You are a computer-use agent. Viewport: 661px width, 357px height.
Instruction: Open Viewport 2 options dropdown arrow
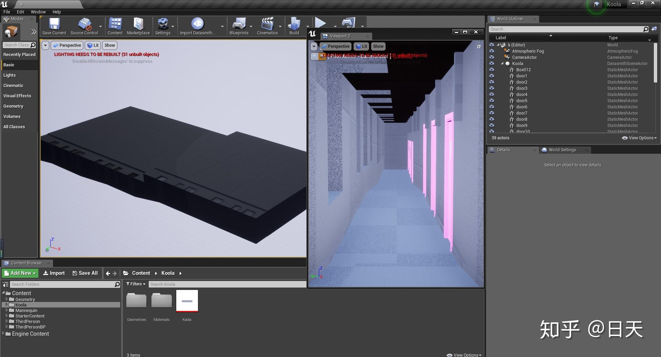(x=314, y=46)
